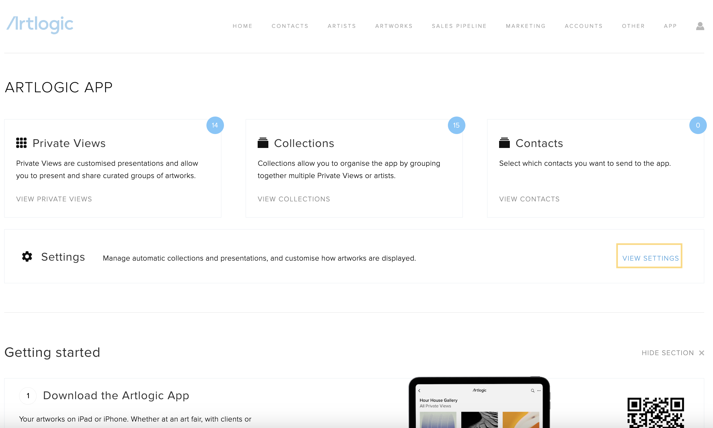Click the iPad app preview image
This screenshot has height=428, width=713.
[479, 402]
